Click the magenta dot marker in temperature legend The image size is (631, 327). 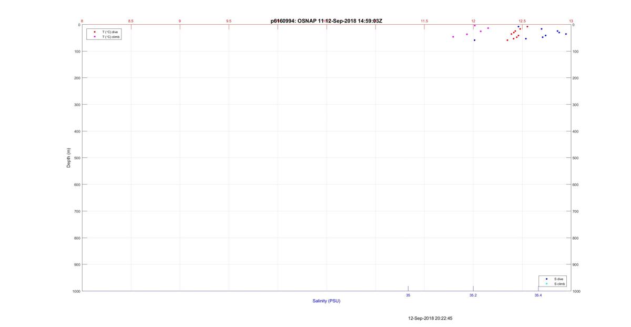94,37
